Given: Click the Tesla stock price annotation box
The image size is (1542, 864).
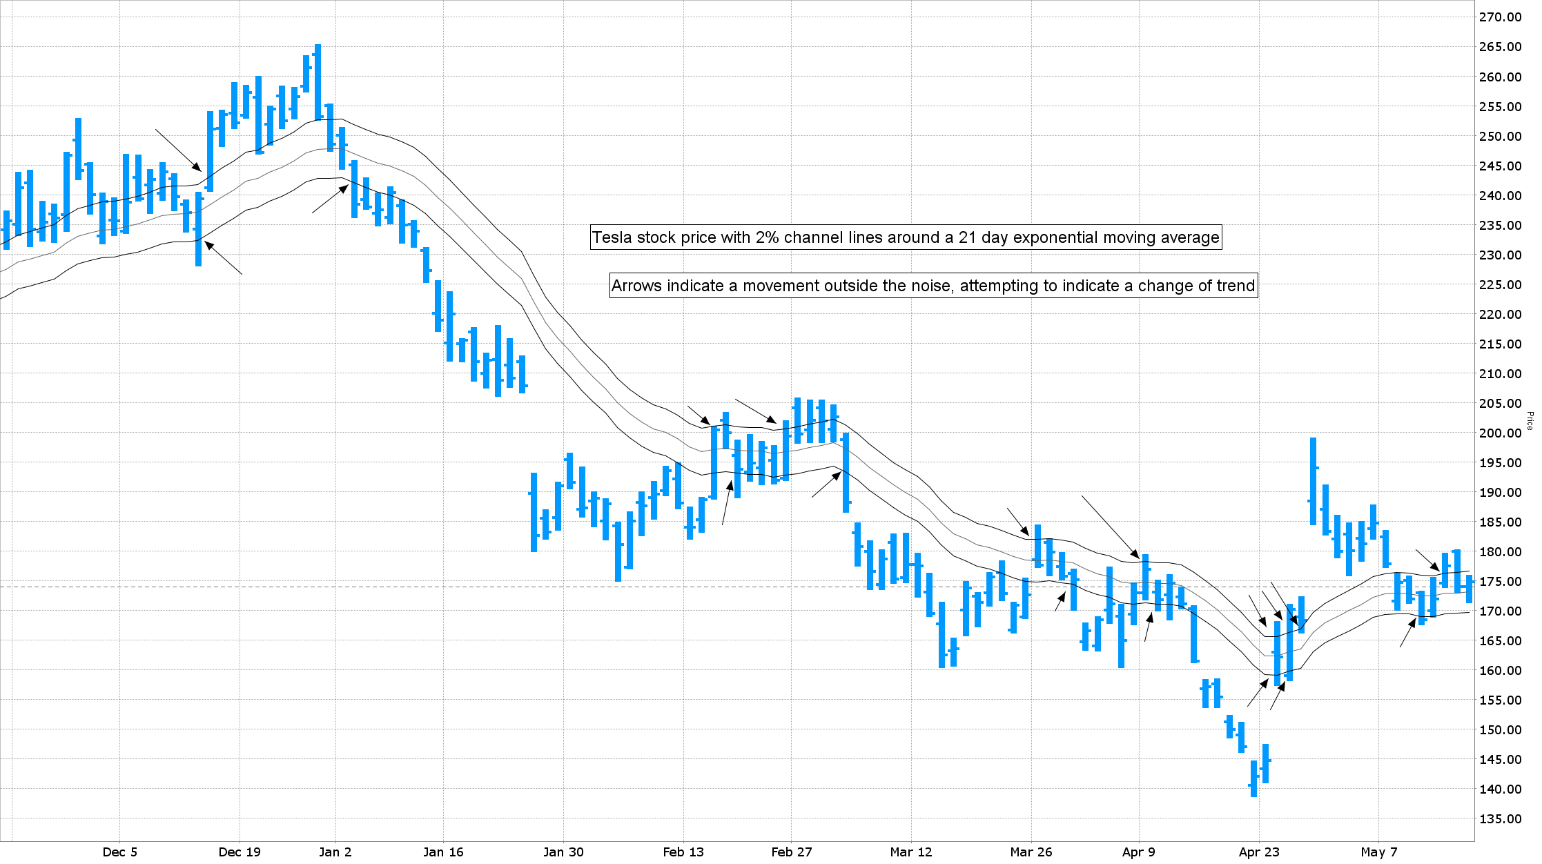Looking at the screenshot, I should pyautogui.click(x=906, y=237).
